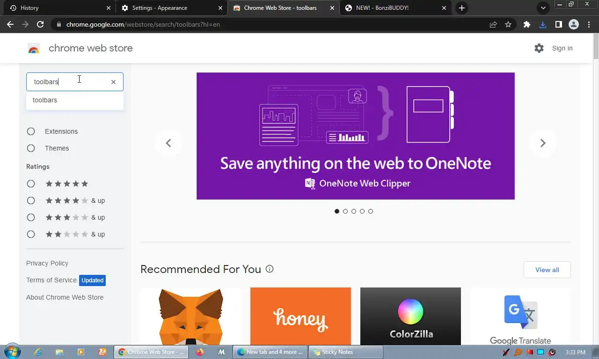Image resolution: width=599 pixels, height=359 pixels.
Task: Show info about Recommended For You
Action: 270,269
